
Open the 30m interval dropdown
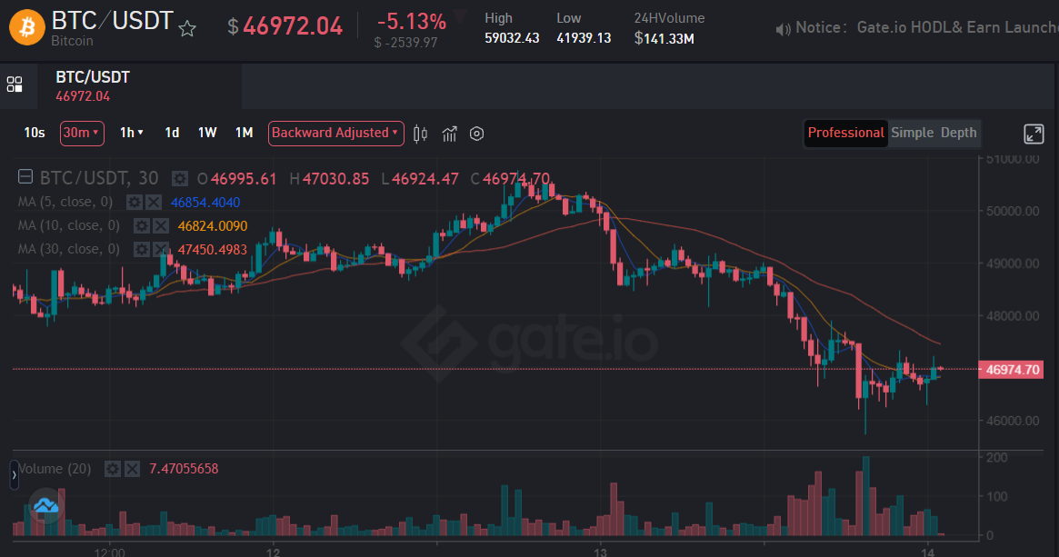click(82, 133)
